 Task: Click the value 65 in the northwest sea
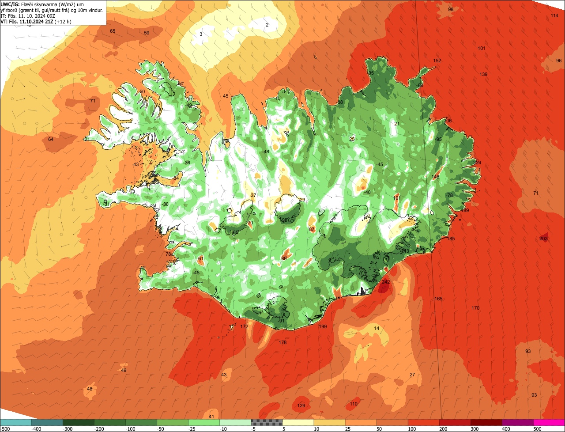(x=113, y=31)
